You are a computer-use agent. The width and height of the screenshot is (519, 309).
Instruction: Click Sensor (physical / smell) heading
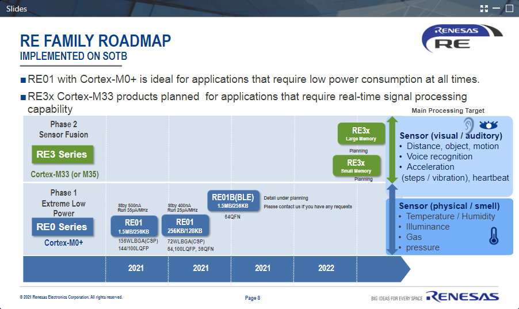(449, 206)
